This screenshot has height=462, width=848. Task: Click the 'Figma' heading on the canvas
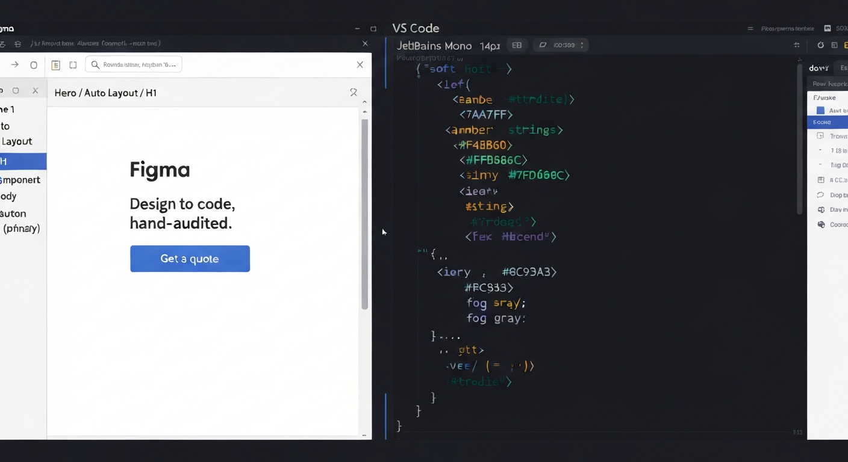[160, 170]
